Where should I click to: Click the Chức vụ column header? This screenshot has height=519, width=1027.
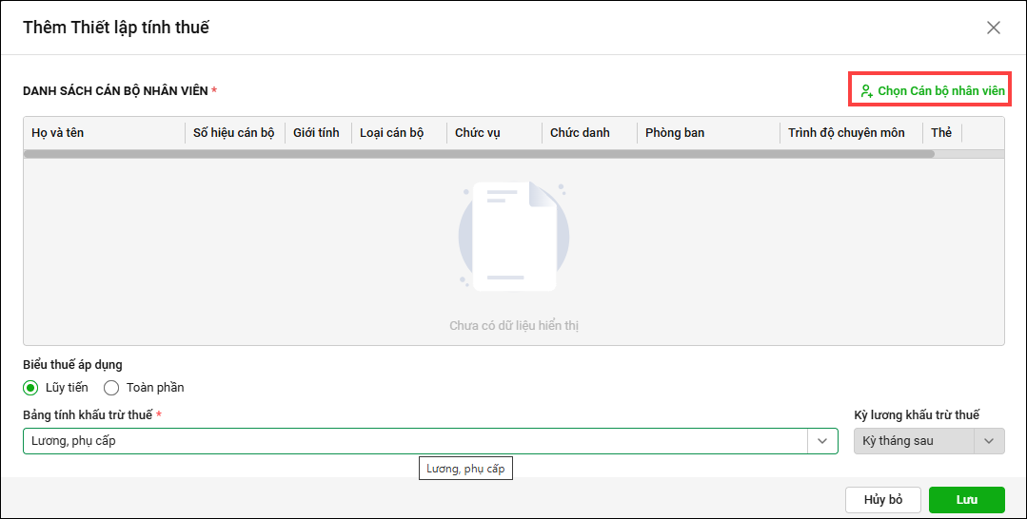pos(477,133)
